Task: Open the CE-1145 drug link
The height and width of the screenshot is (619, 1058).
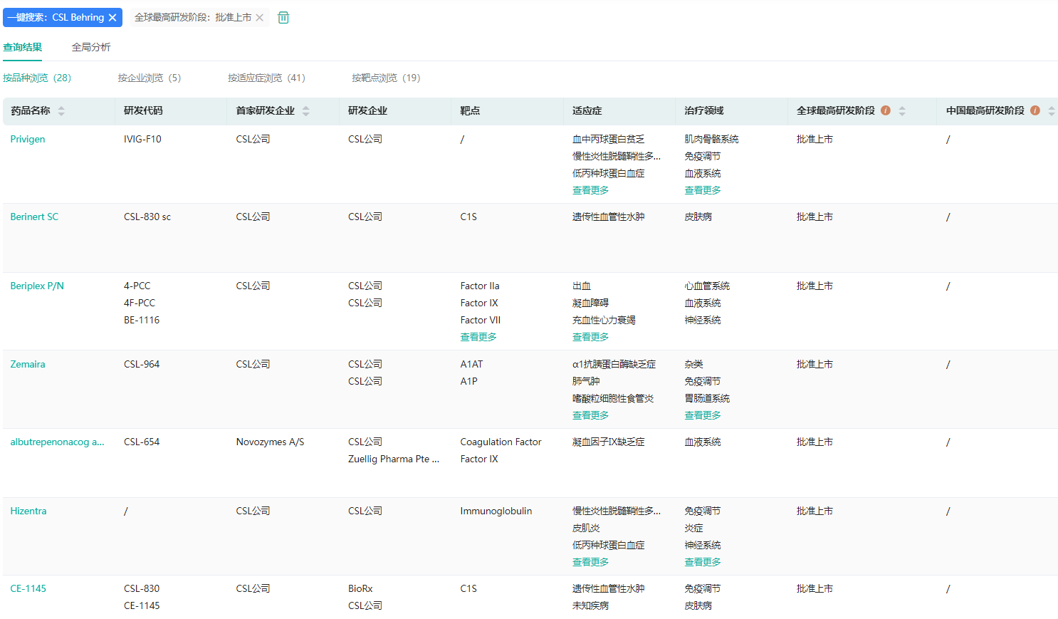Action: [x=28, y=588]
